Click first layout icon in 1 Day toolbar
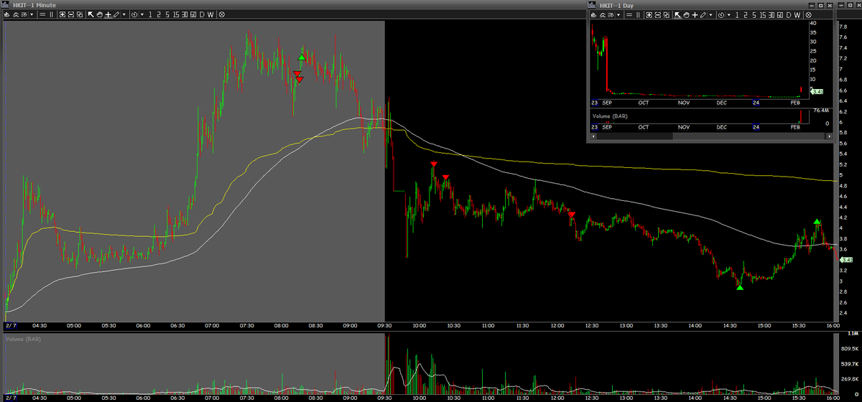The width and height of the screenshot is (862, 402). [649, 14]
